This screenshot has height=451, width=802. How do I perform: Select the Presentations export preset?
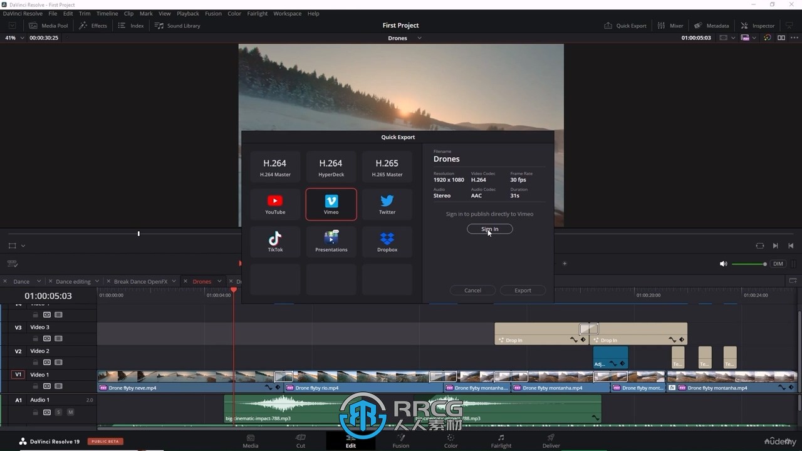click(331, 242)
